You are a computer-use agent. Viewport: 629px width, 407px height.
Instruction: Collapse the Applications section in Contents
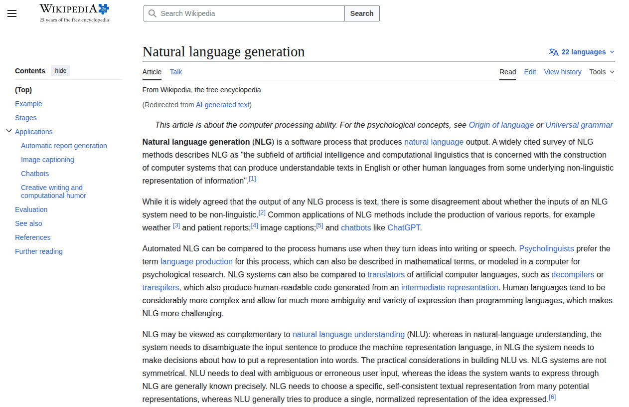tap(8, 131)
